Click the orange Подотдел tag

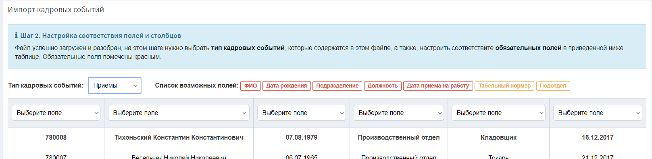coord(553,86)
